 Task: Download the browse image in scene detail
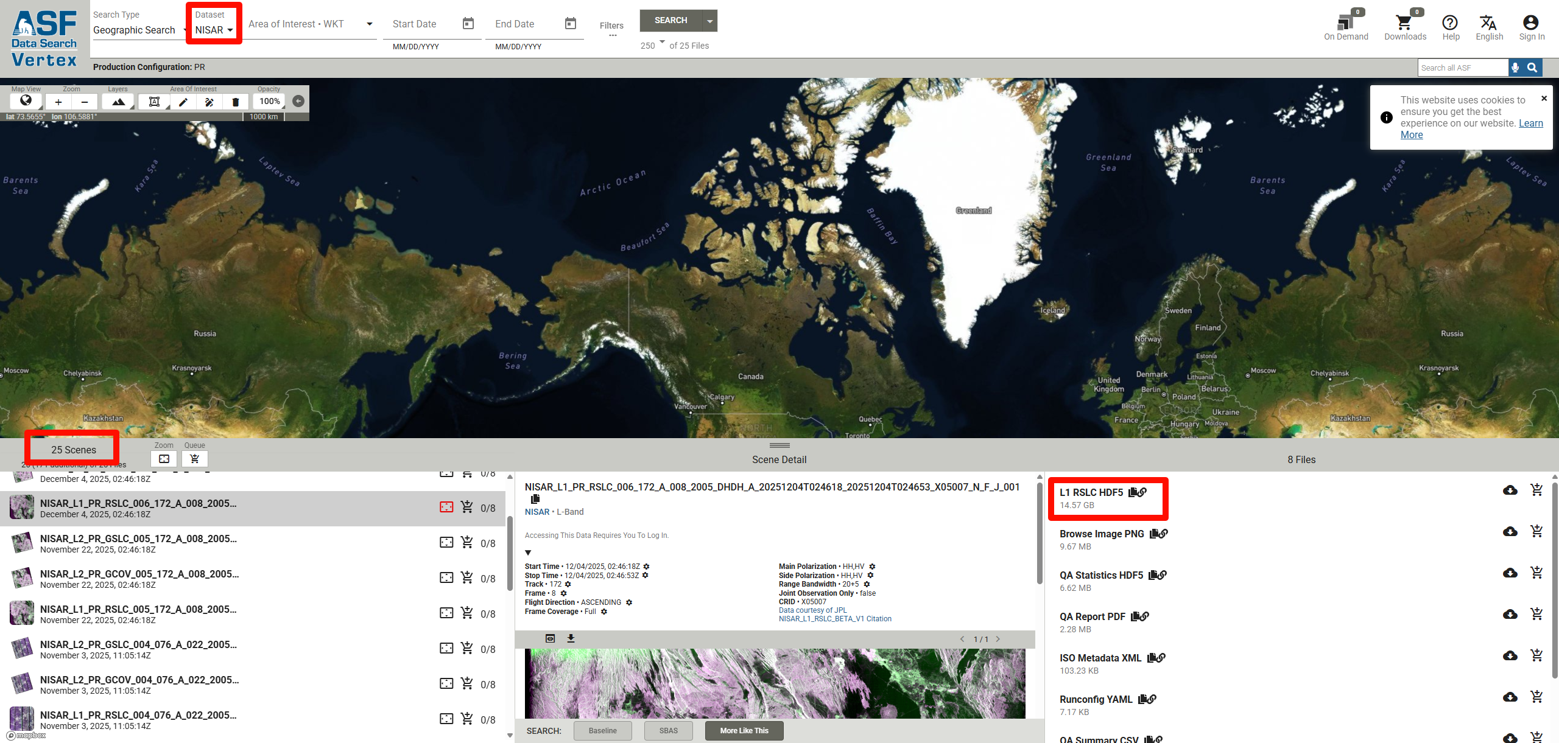tap(571, 638)
